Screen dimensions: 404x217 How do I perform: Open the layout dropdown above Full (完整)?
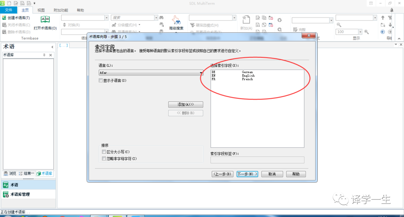[331, 20]
